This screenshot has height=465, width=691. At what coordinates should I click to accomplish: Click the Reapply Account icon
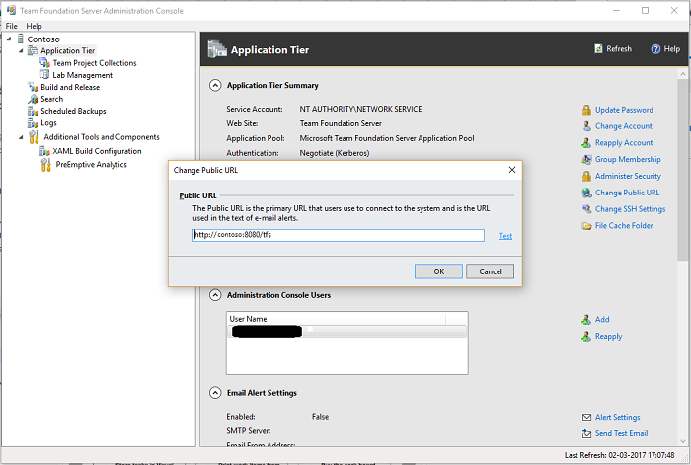(586, 143)
